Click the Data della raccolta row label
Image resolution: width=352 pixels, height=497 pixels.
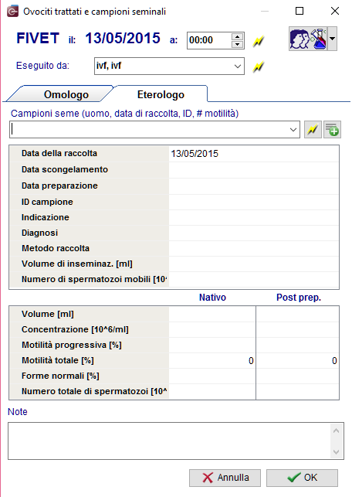tap(59, 153)
